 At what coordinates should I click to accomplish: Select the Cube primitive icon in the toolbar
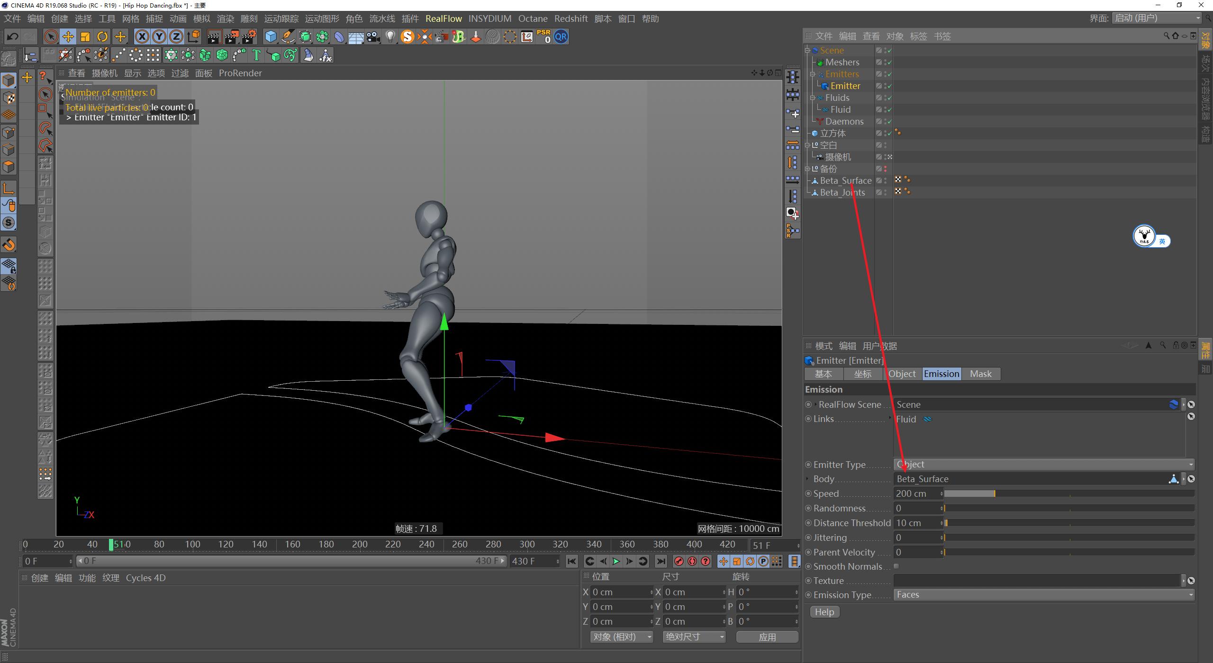pyautogui.click(x=271, y=36)
